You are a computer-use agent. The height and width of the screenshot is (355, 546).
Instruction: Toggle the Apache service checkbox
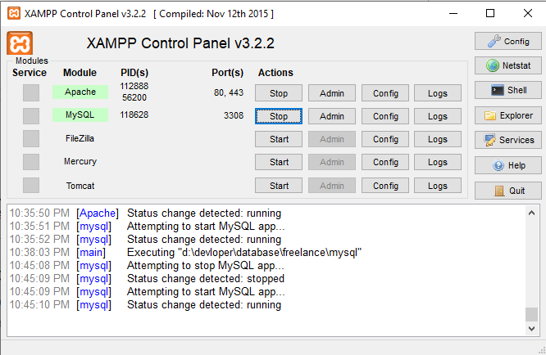point(31,92)
